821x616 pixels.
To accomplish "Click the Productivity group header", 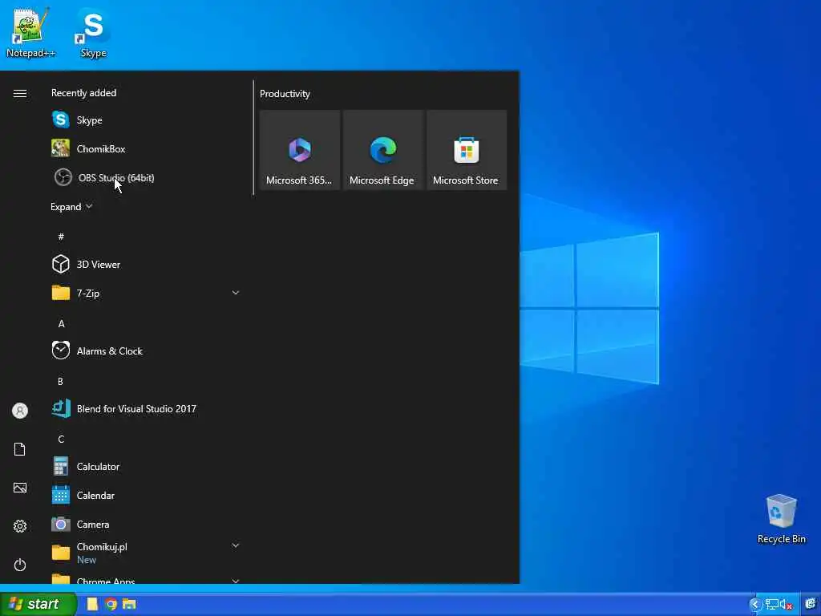I will click(285, 94).
